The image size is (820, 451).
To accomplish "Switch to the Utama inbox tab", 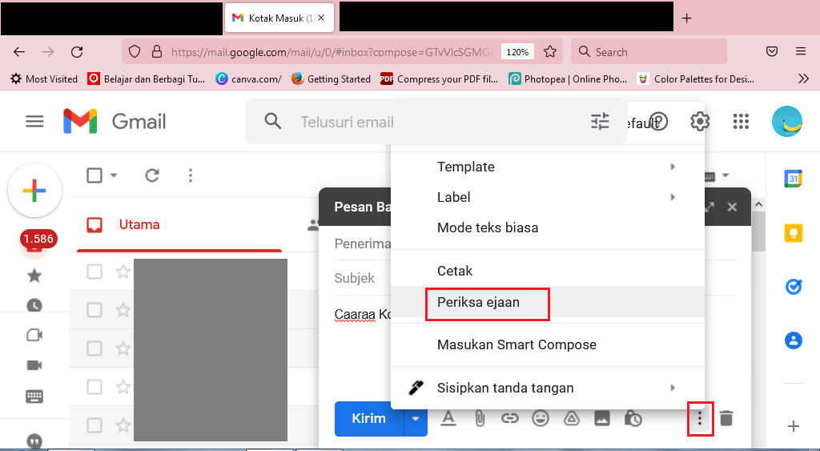I will click(179, 225).
